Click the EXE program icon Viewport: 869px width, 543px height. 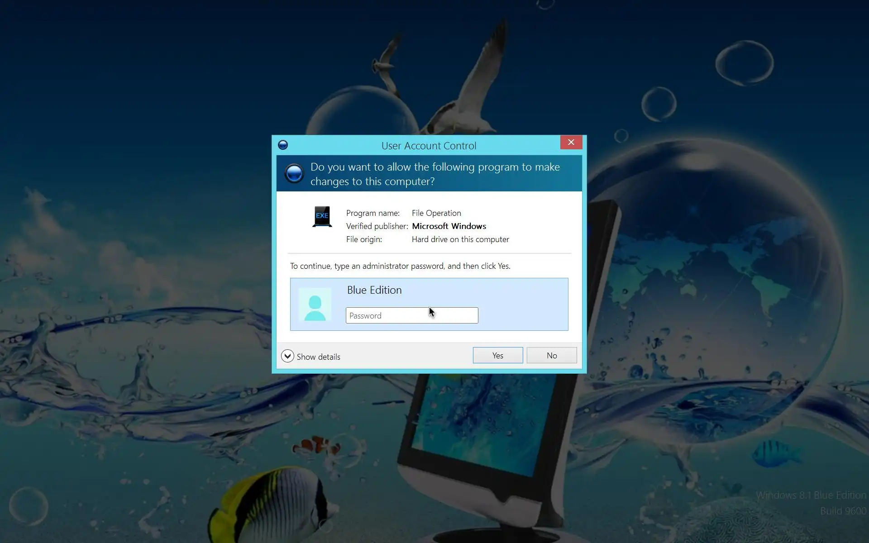tap(322, 217)
